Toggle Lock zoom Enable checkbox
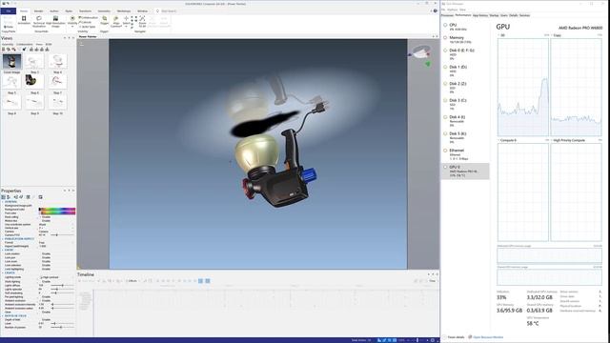This screenshot has width=610, height=343. 40,262
